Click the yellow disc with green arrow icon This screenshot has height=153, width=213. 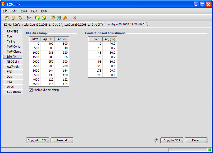[x=44, y=18]
